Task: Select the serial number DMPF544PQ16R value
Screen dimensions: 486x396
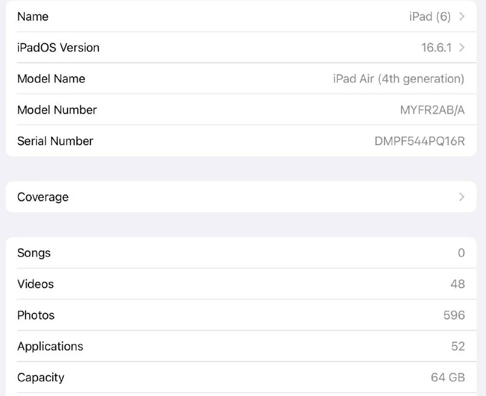Action: 419,141
